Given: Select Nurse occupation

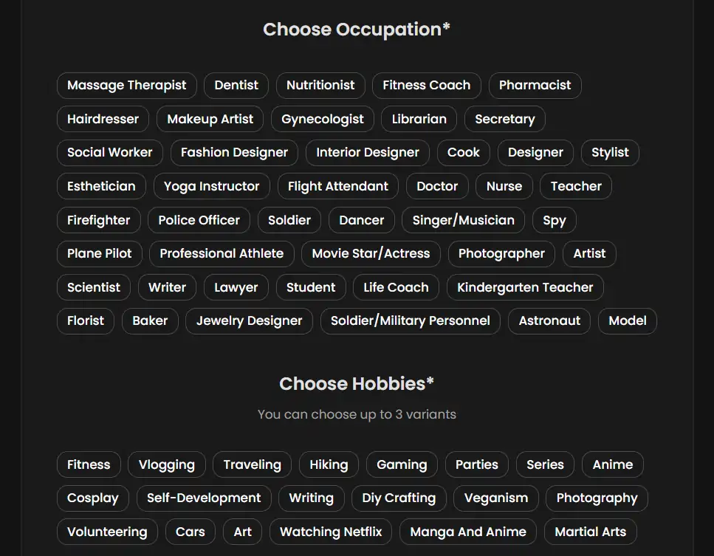Looking at the screenshot, I should pyautogui.click(x=504, y=186).
